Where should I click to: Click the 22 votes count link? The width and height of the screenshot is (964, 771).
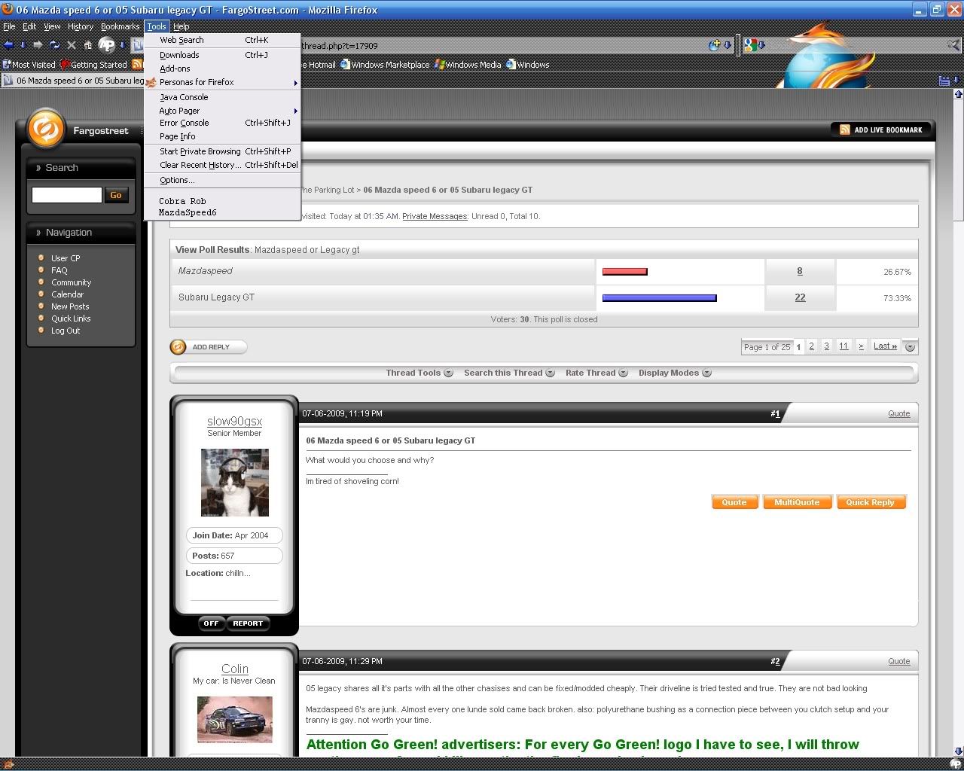tap(800, 297)
